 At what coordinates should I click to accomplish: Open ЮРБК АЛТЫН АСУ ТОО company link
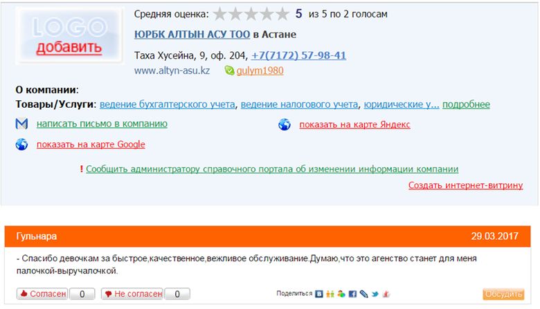192,35
